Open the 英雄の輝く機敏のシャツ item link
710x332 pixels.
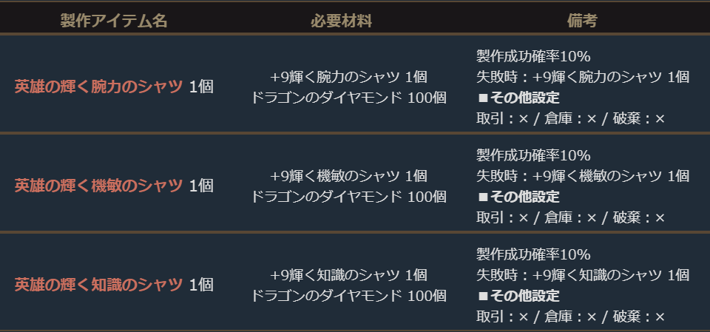coord(98,185)
